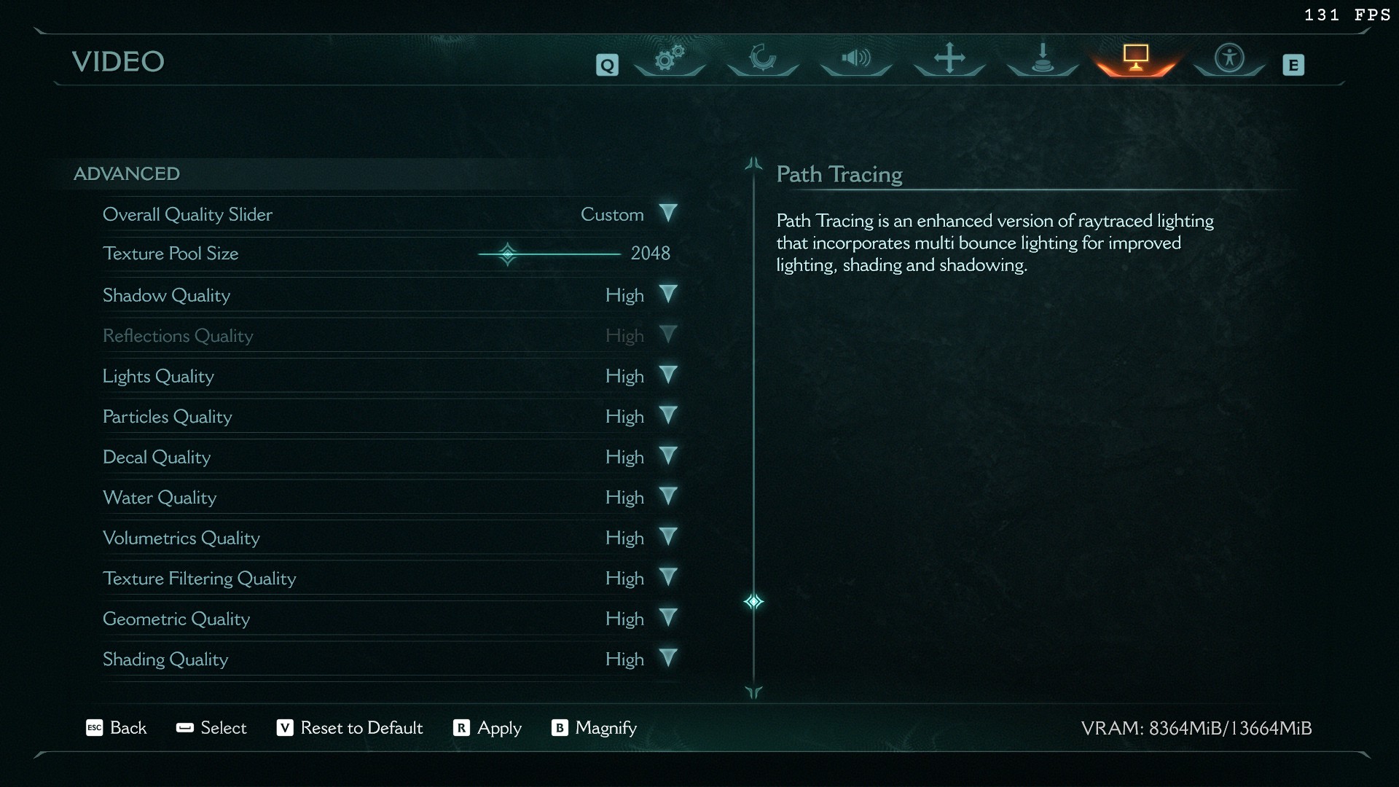1399x787 pixels.
Task: Open the audio speaker settings tab
Action: 856,58
